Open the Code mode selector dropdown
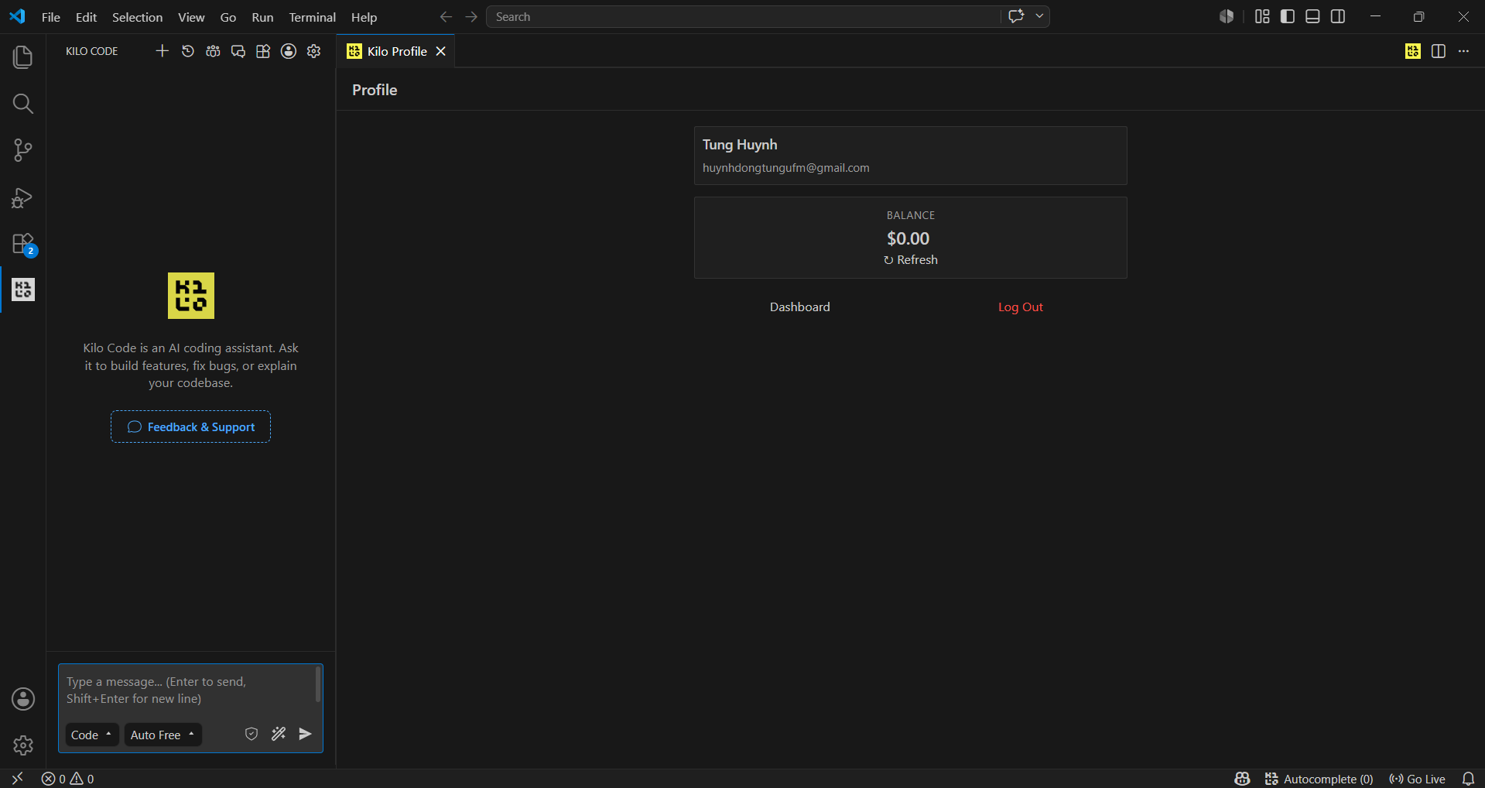Screen dimensions: 1485x788 pos(92,735)
